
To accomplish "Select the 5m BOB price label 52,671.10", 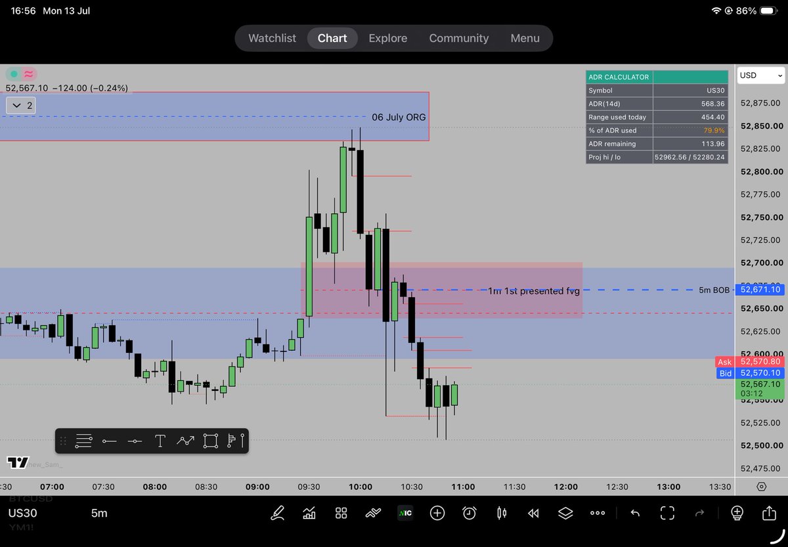I will pos(760,289).
